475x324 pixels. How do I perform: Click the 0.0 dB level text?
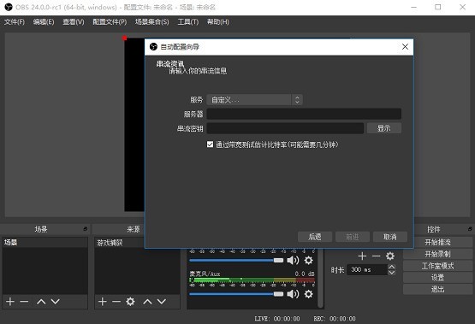(x=305, y=274)
